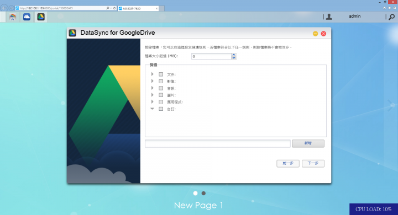Expand the 音訊 filter category
Image resolution: width=398 pixels, height=215 pixels.
tap(153, 88)
